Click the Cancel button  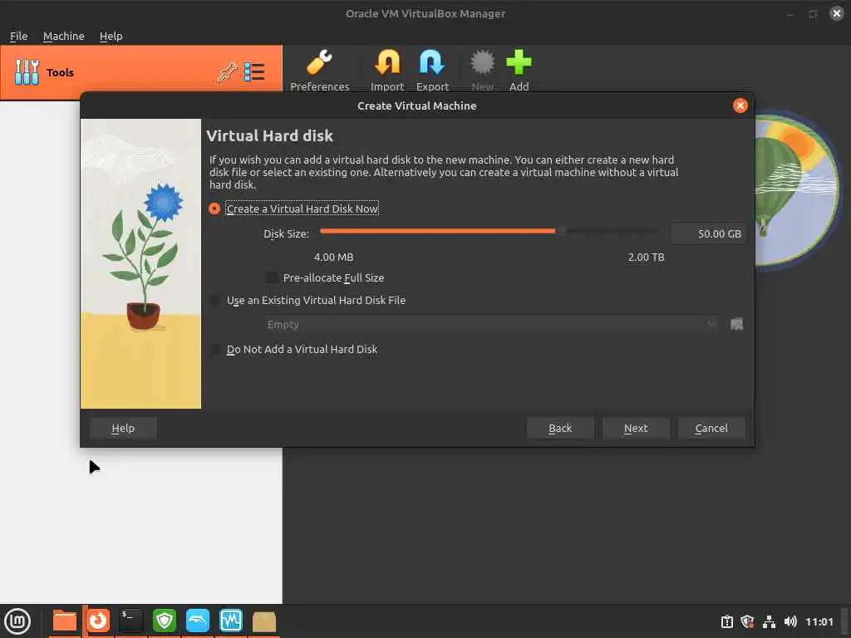coord(711,428)
